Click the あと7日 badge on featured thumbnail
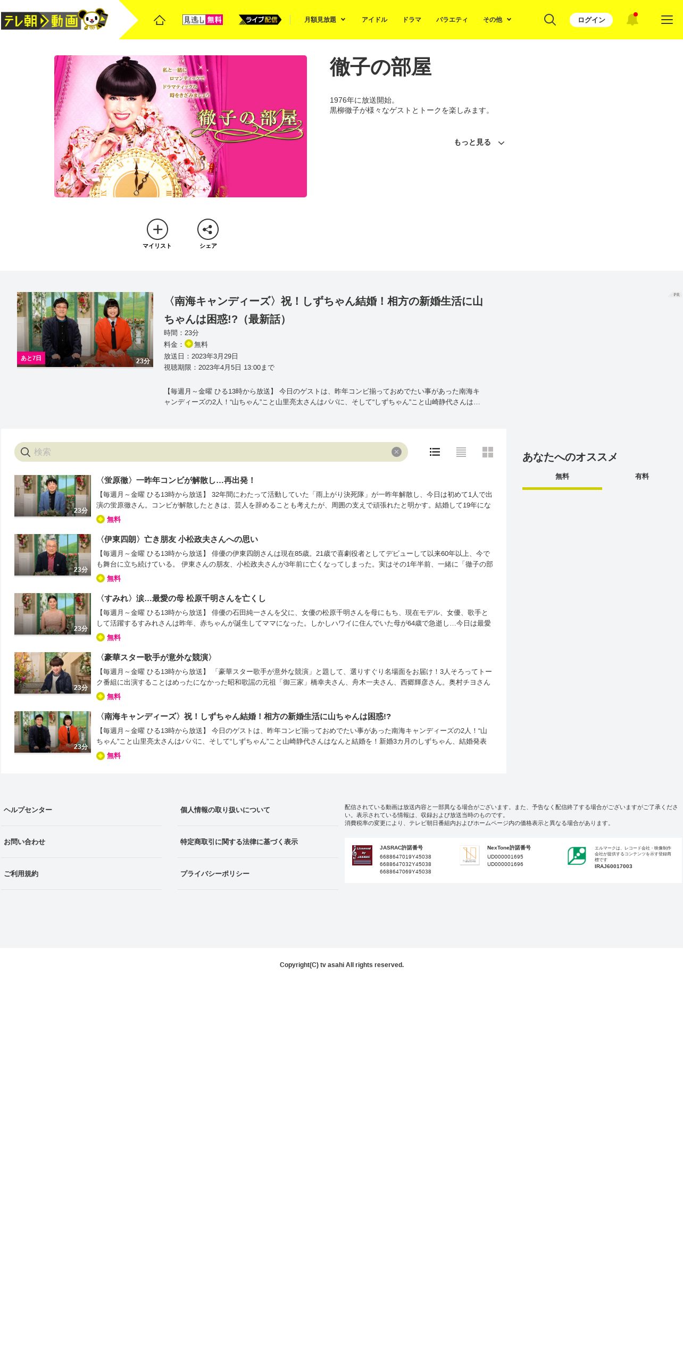The image size is (683, 1366). [31, 358]
